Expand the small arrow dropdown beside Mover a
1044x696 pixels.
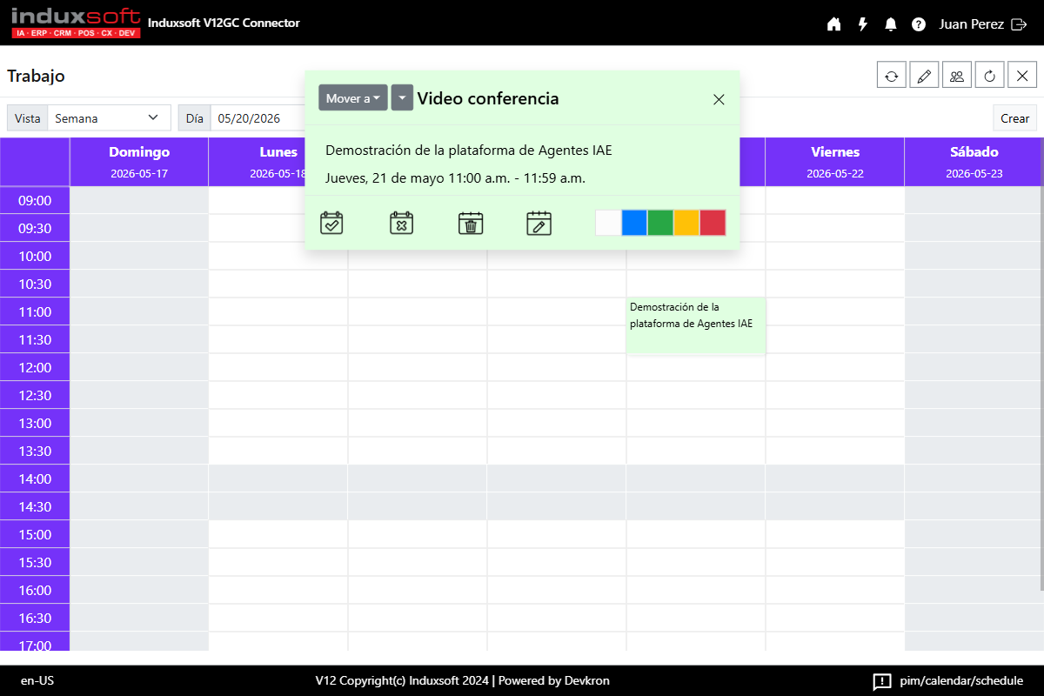(401, 98)
